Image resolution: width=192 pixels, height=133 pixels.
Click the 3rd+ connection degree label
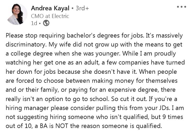pyautogui.click(x=82, y=8)
